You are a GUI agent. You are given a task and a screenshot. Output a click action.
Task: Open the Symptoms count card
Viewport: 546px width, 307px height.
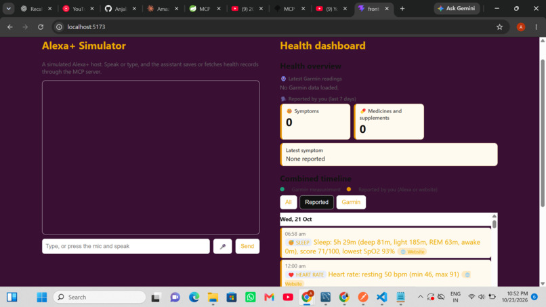315,121
